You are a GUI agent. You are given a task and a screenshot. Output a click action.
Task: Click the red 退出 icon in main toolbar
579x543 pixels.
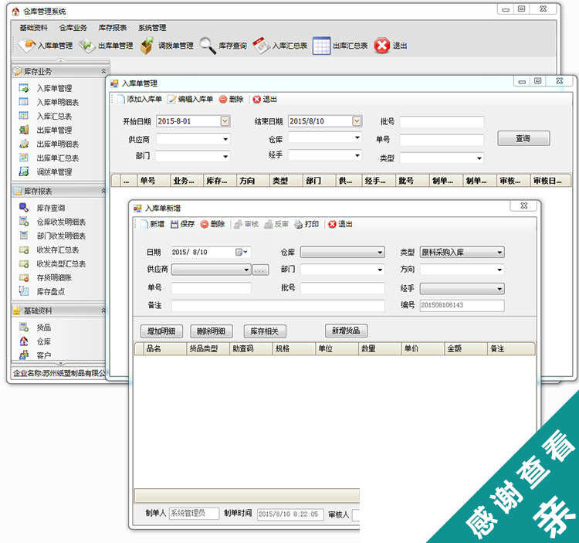coord(382,46)
